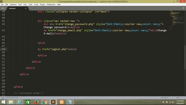Launch Internet Explorer from taskbar
Viewport: 186px width, 105px height.
pyautogui.click(x=19, y=102)
